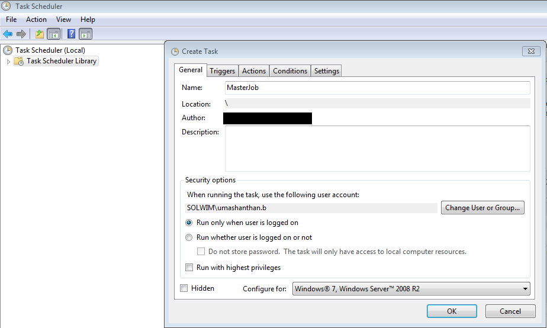This screenshot has height=328, width=547.
Task: Open the Help menu
Action: tap(88, 20)
